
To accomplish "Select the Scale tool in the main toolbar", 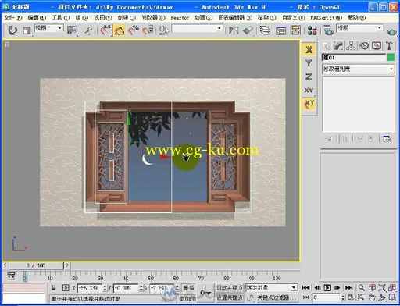I will (27, 30).
